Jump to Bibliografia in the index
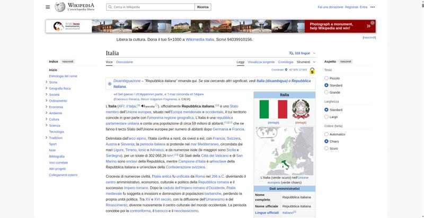 (57, 157)
